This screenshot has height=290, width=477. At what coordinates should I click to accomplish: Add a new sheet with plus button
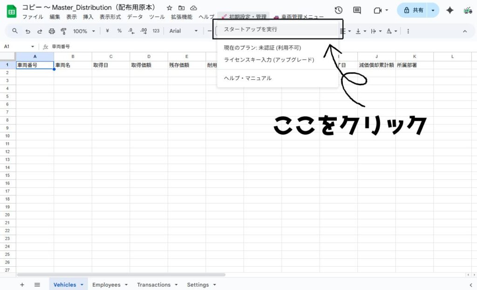22,284
